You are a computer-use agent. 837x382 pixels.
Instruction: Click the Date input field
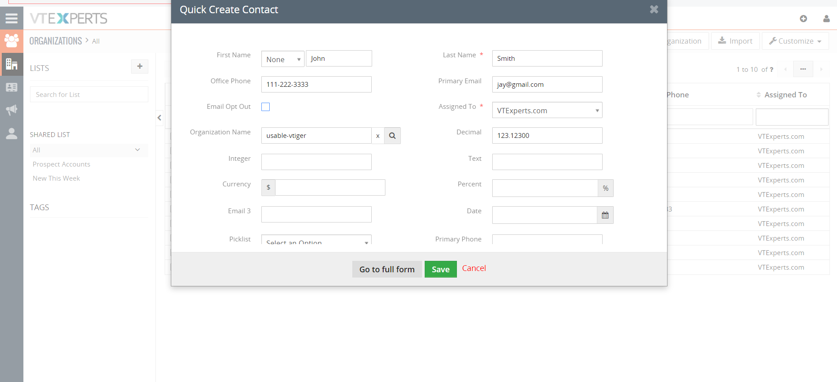coord(545,215)
